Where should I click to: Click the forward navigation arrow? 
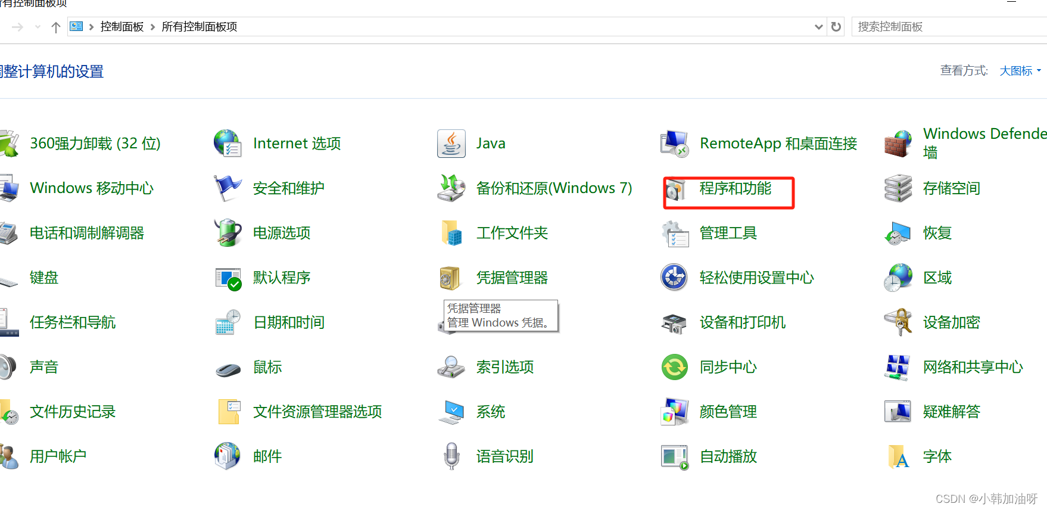17,27
